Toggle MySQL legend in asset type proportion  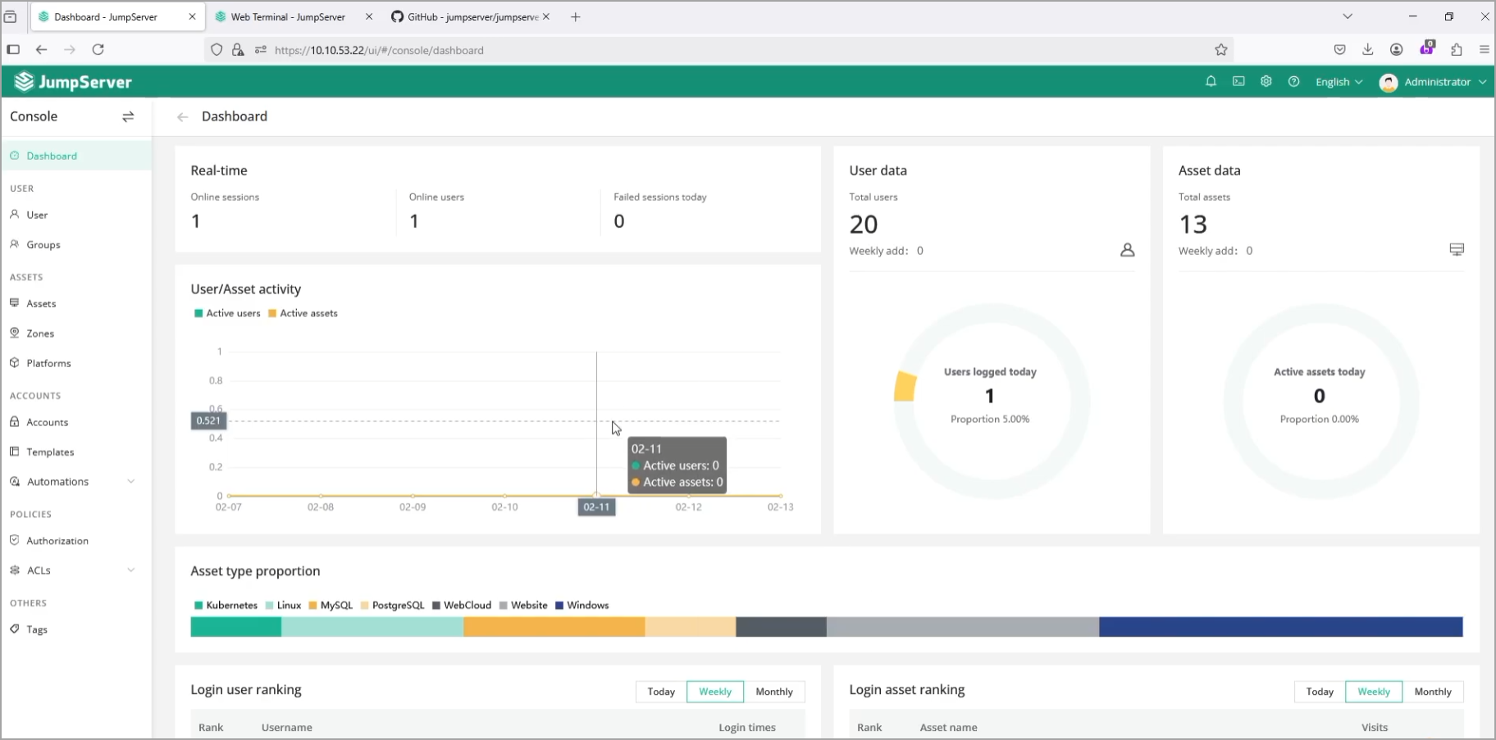331,606
